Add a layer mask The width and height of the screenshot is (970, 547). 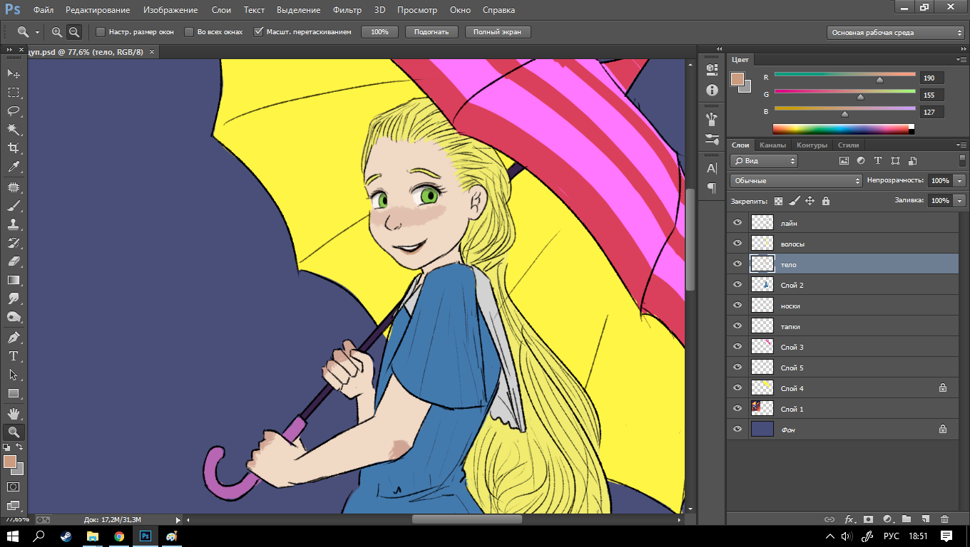868,519
